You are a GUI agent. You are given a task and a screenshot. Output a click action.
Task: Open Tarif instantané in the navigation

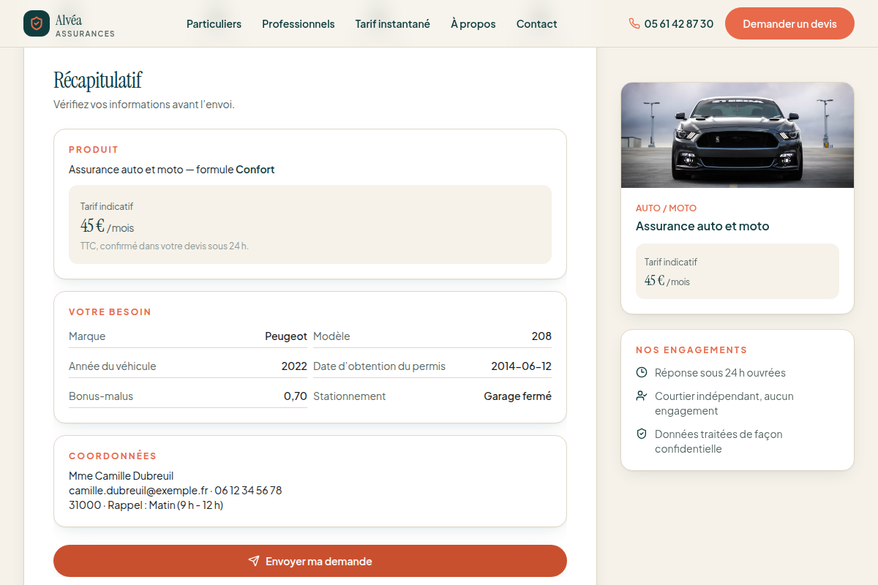coord(393,24)
